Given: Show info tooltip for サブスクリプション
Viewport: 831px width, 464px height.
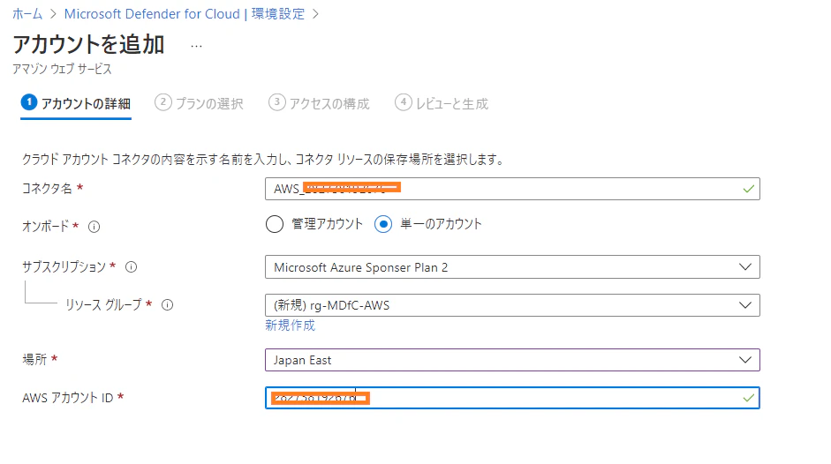Looking at the screenshot, I should [131, 267].
